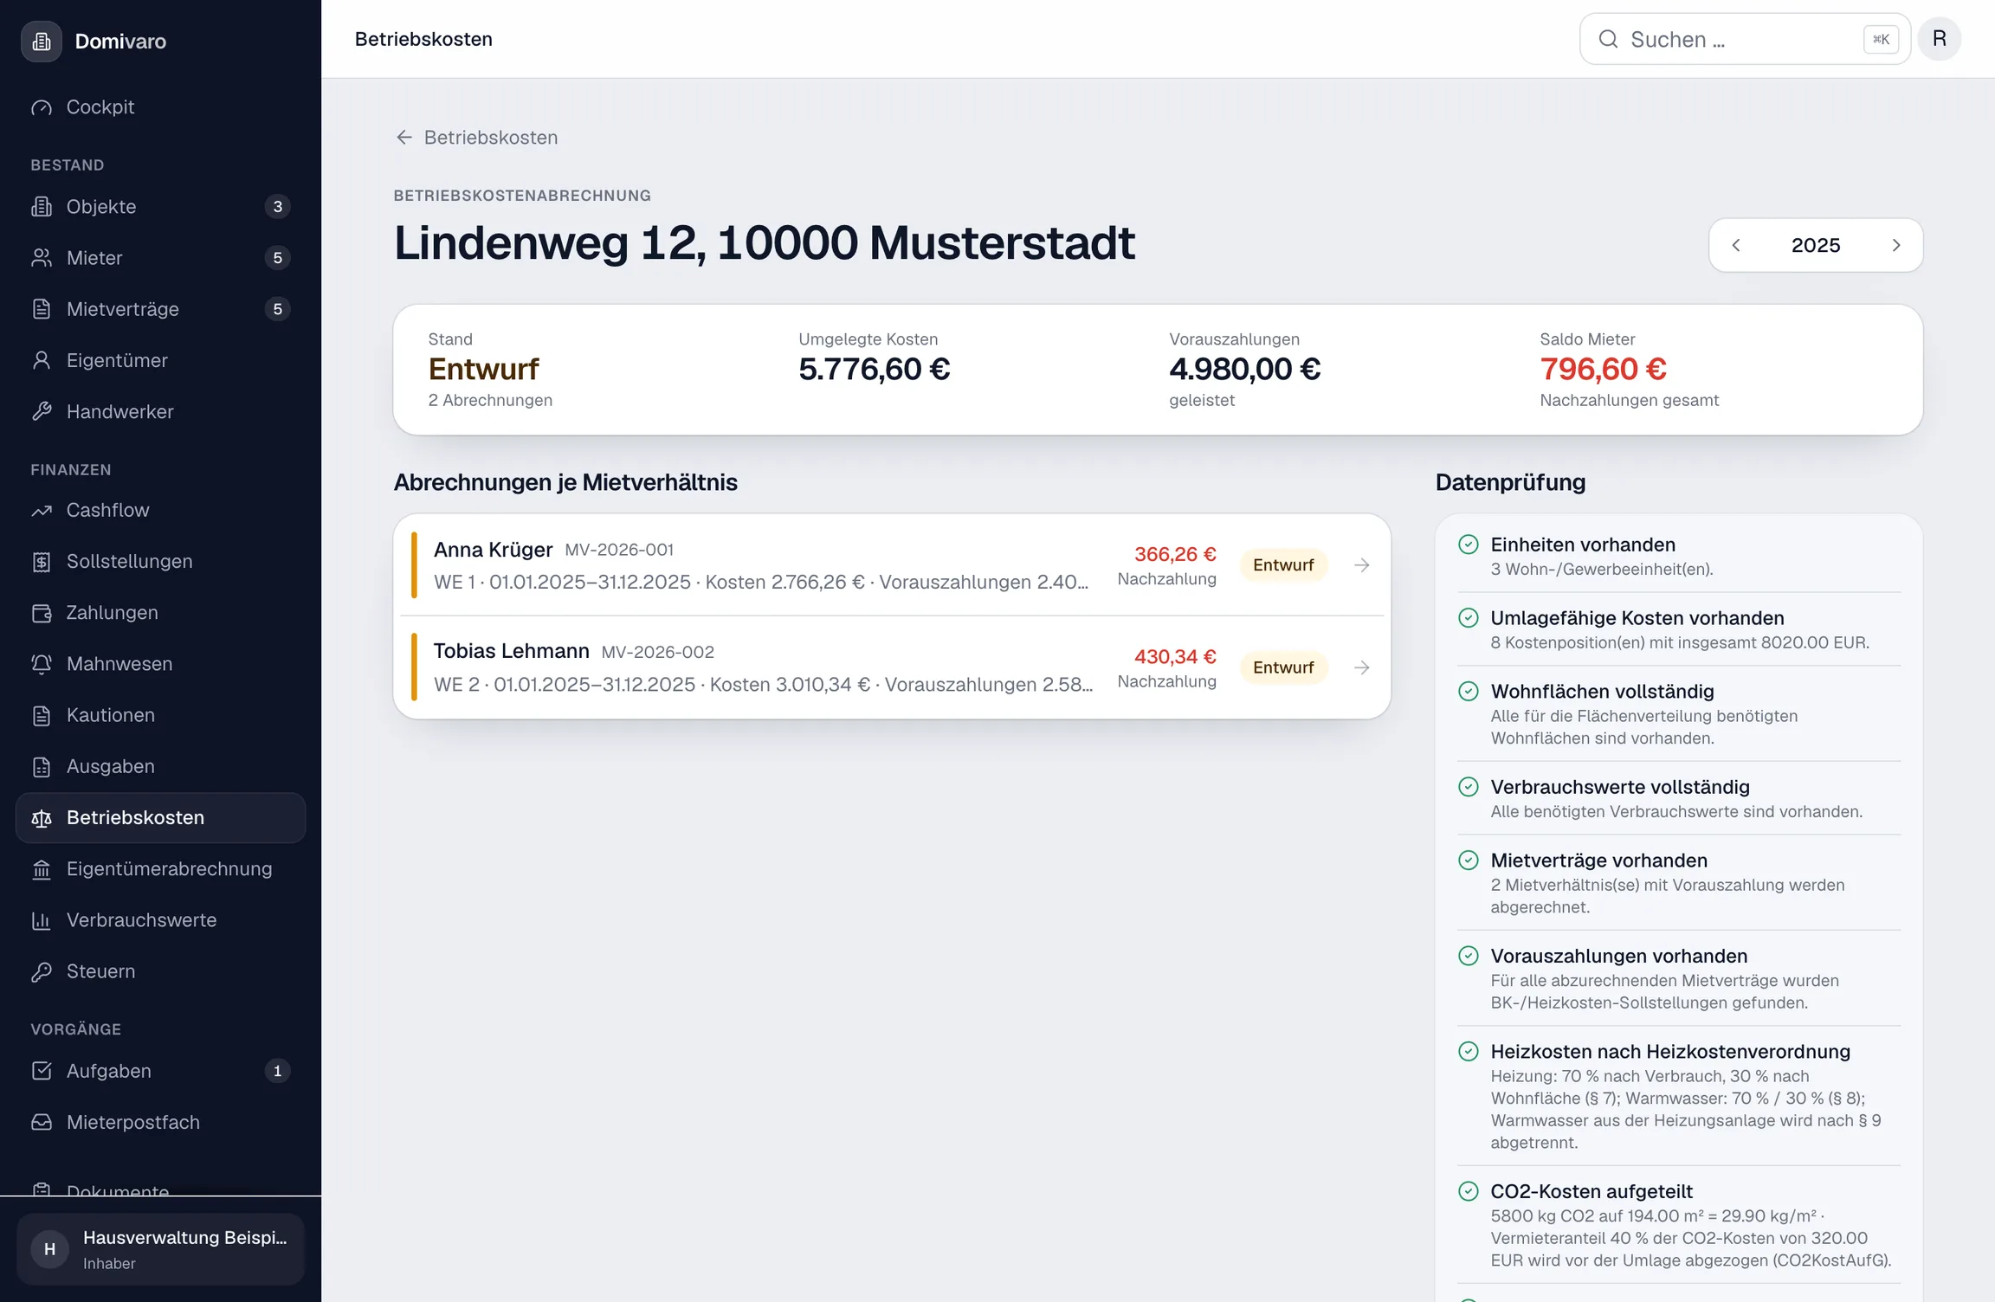Click the contract number MV-2026-001
The height and width of the screenshot is (1302, 1995).
pyautogui.click(x=619, y=550)
